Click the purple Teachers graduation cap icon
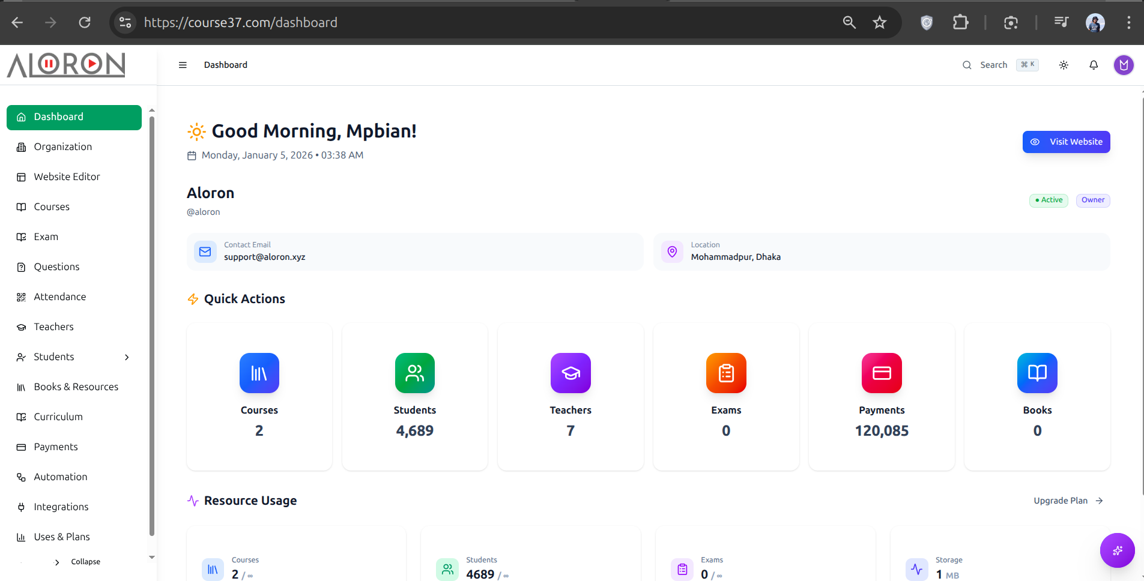The image size is (1144, 581). [570, 373]
